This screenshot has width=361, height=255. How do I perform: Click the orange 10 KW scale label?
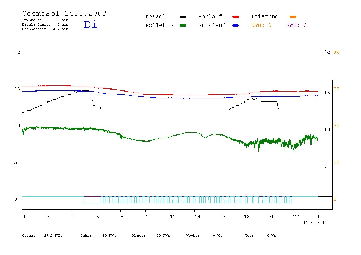pyautogui.click(x=336, y=163)
